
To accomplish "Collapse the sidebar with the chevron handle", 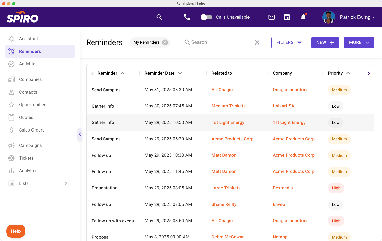I will pyautogui.click(x=80, y=134).
